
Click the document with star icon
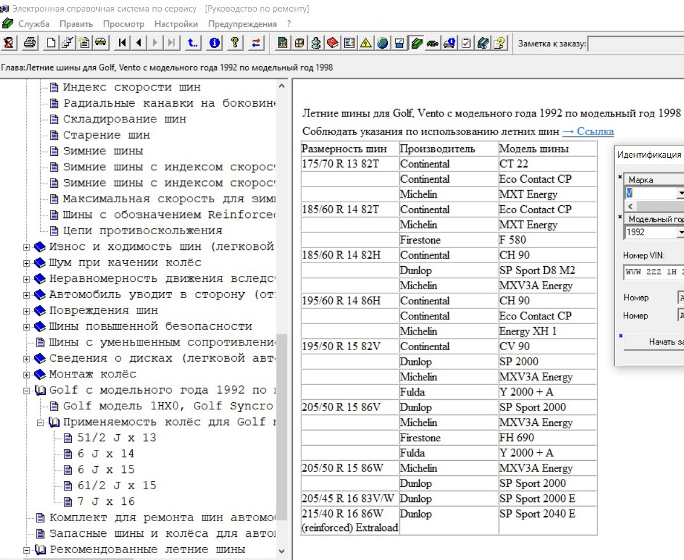[83, 43]
